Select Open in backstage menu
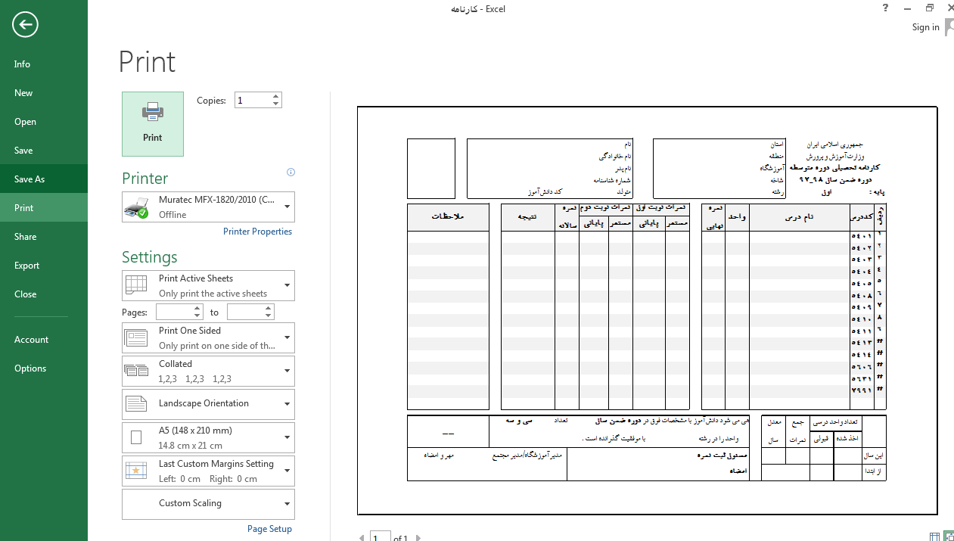The width and height of the screenshot is (954, 541). [x=44, y=122]
